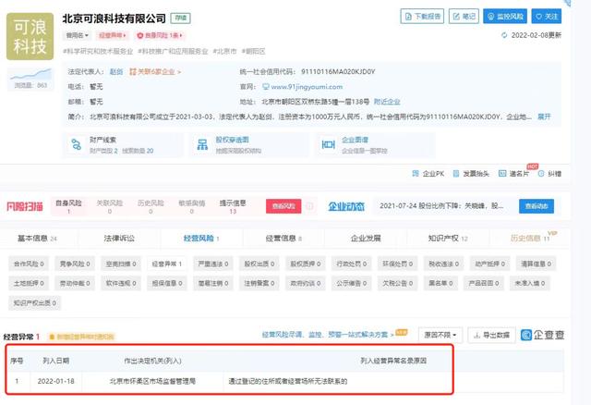Screen dimensions: 591x405
Task: Open the 笔记 notes button
Action: pos(464,17)
